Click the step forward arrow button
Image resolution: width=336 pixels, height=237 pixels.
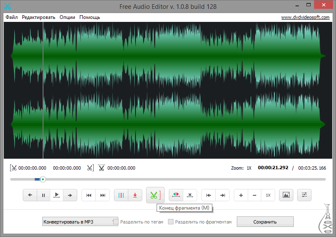click(70, 195)
